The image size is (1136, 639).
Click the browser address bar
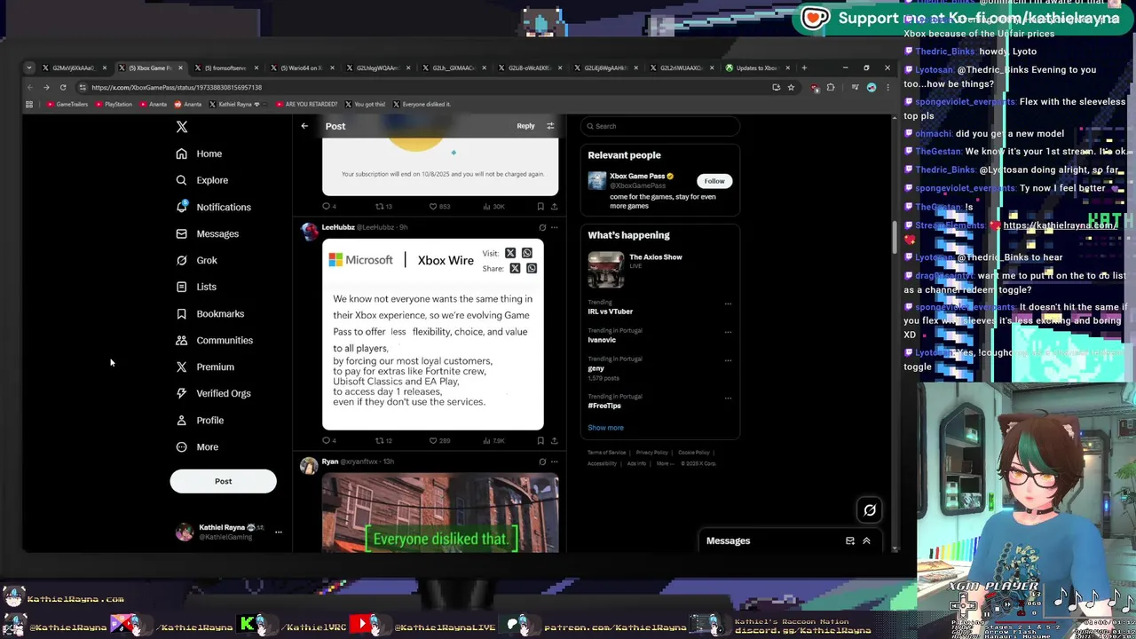[x=426, y=87]
